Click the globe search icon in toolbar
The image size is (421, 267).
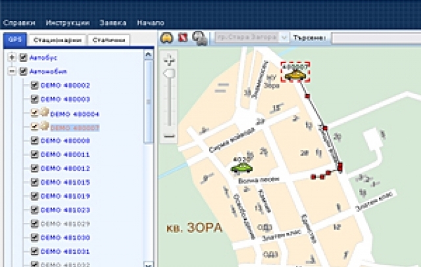(x=198, y=37)
